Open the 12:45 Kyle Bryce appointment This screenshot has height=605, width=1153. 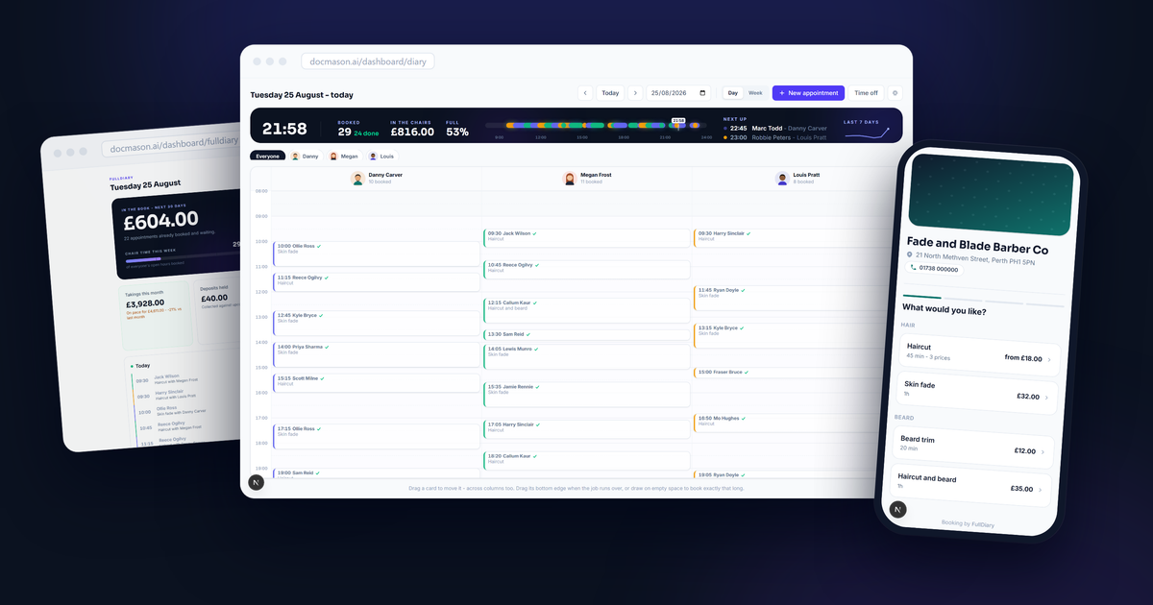coord(377,323)
